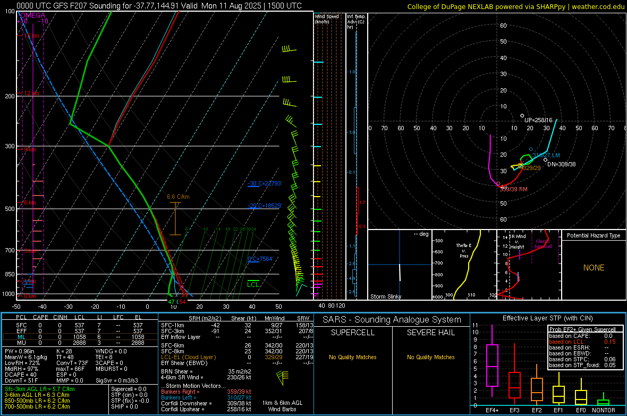This screenshot has width=627, height=416.
Task: Click the SigSvr = 0 m3/s3 value
Action: [x=117, y=381]
